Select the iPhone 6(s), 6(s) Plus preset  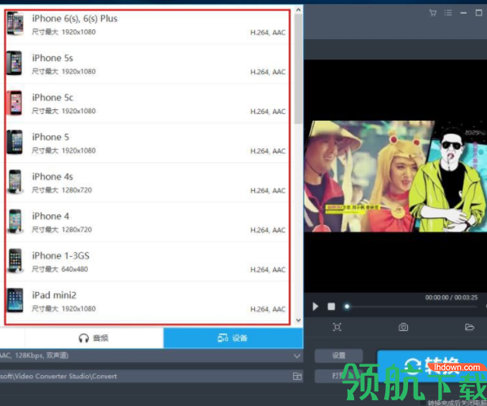point(147,25)
